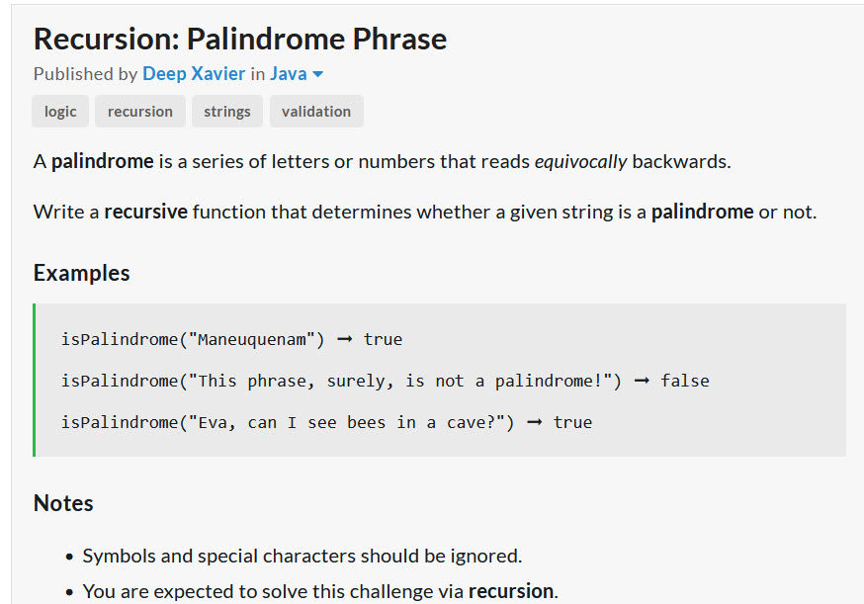Open the Deep Xavier author profile link
This screenshot has width=864, height=604.
[194, 74]
